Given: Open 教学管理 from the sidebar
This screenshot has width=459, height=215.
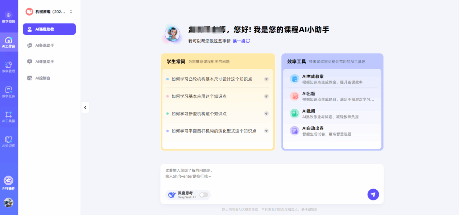Looking at the screenshot, I should tap(9, 67).
